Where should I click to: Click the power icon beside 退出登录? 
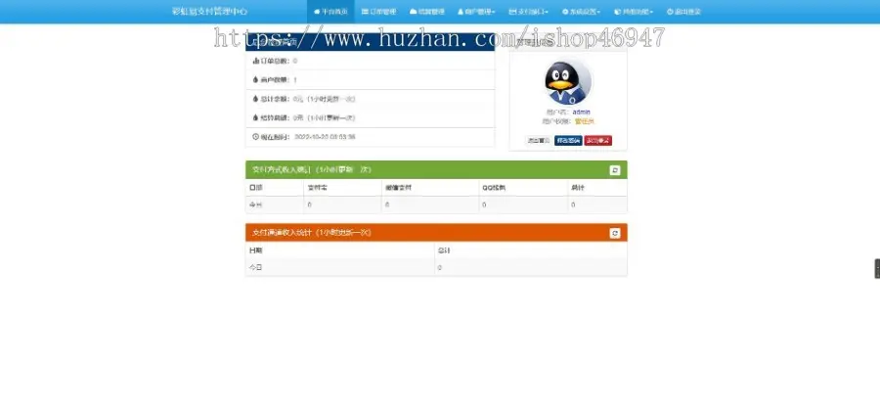670,12
